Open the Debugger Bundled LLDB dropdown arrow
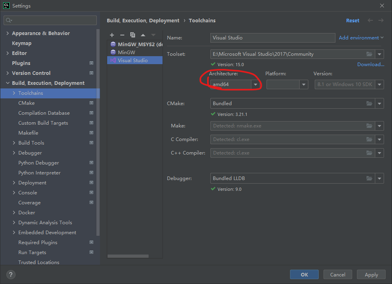This screenshot has width=392, height=284. (380, 178)
